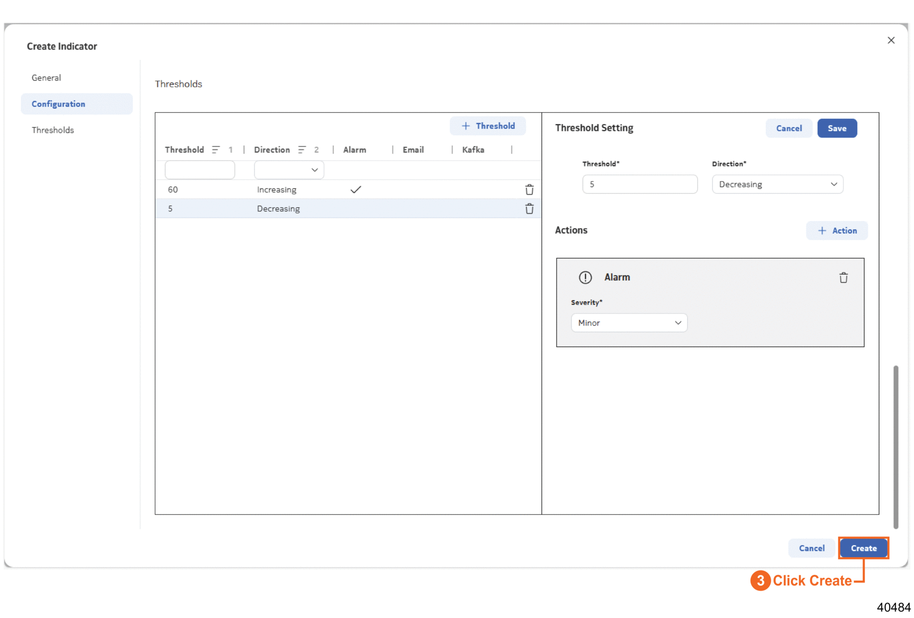
Task: Select the Configuration sidebar item
Action: (x=58, y=104)
